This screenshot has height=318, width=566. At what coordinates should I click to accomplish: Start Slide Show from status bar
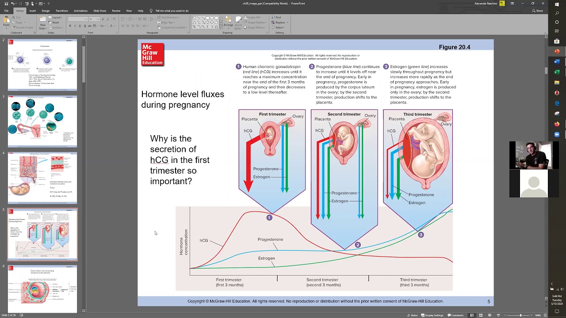pos(498,315)
